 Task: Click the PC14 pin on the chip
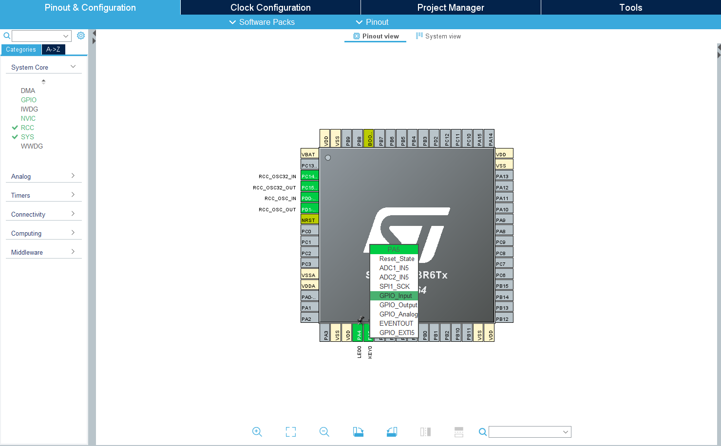coord(310,176)
